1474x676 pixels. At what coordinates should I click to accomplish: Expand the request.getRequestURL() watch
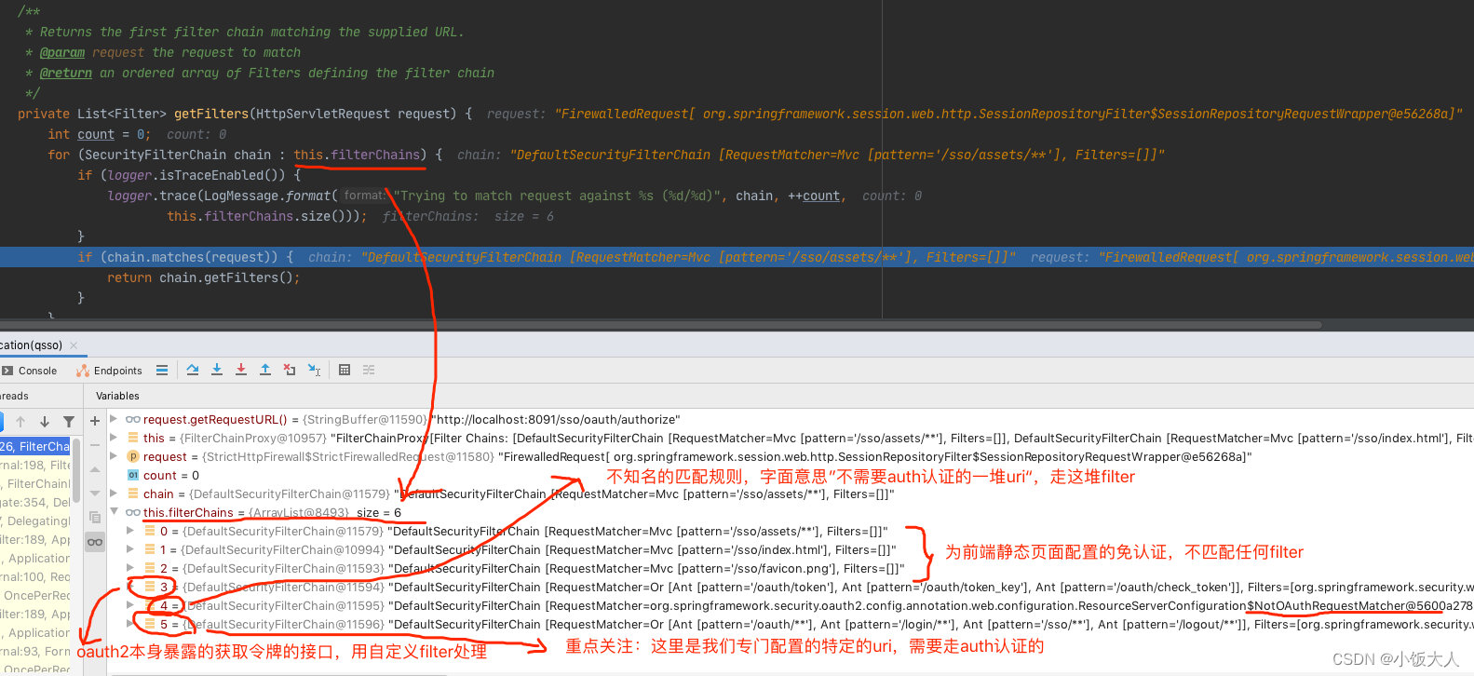(114, 419)
